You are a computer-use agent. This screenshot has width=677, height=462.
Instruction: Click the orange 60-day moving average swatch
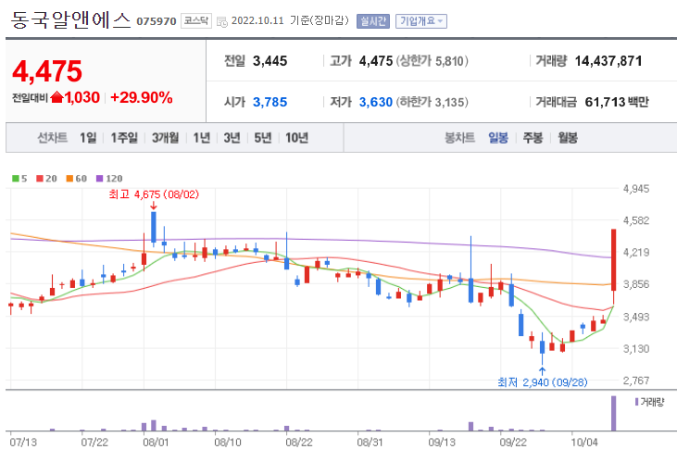tap(69, 179)
